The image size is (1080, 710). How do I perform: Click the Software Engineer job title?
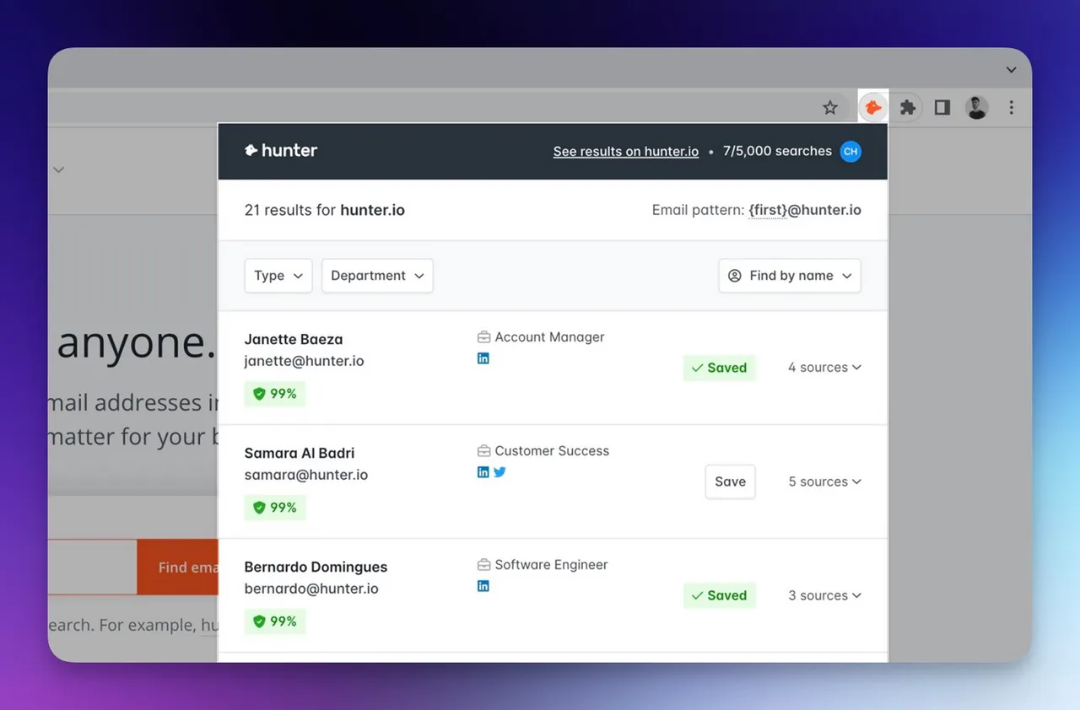pyautogui.click(x=551, y=564)
